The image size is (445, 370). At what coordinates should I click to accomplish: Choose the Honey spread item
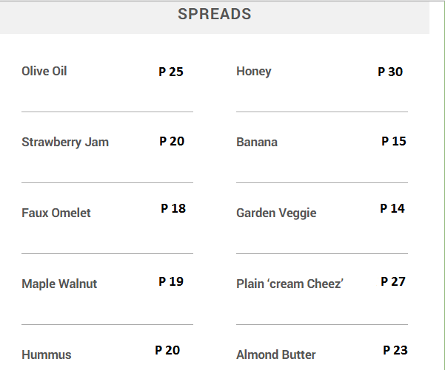tap(254, 72)
